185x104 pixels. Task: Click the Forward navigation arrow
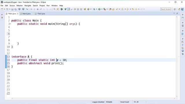(x=141, y=9)
